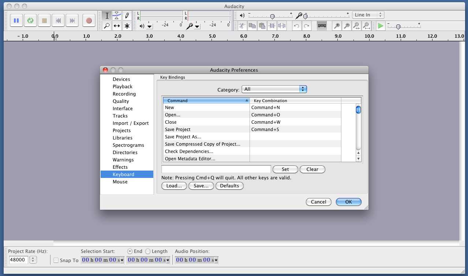The image size is (468, 276).
Task: Click the Defaults button
Action: [229, 186]
